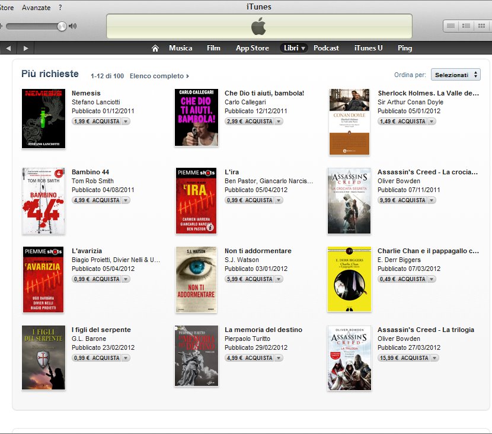Image resolution: width=492 pixels, height=434 pixels.
Task: Open the Avanzate menu
Action: (36, 8)
